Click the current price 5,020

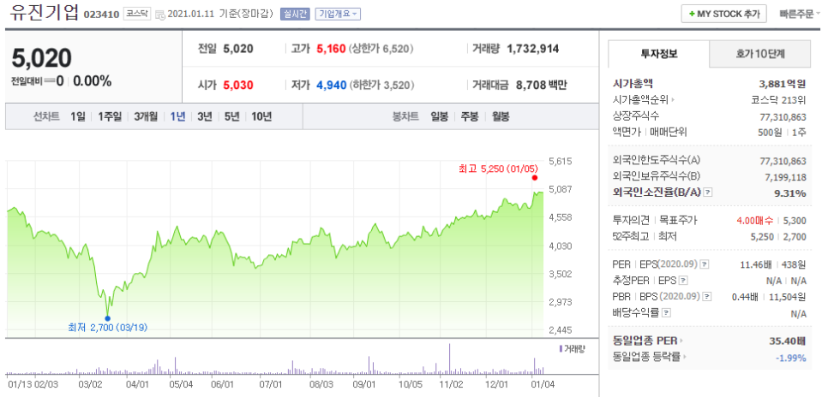pos(41,58)
